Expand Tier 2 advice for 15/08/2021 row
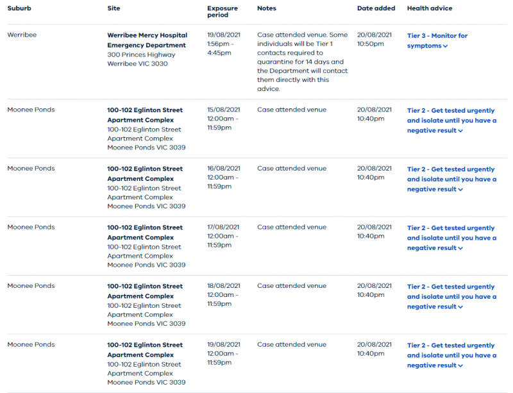 (451, 121)
